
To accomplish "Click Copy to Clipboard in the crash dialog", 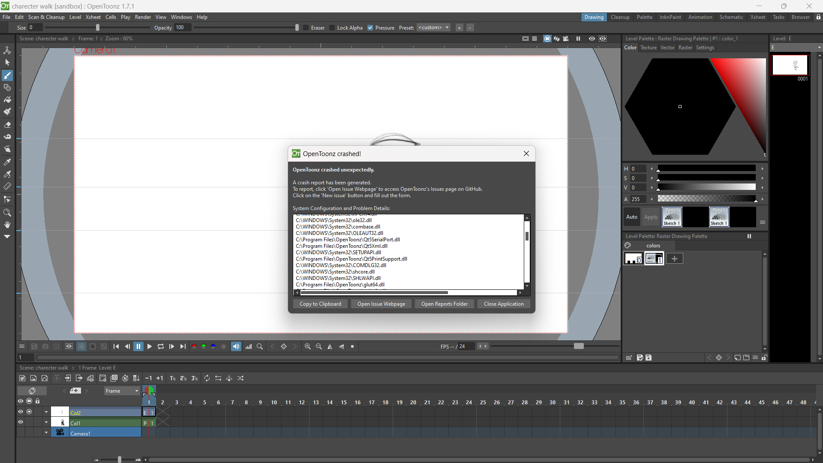I will click(x=320, y=304).
